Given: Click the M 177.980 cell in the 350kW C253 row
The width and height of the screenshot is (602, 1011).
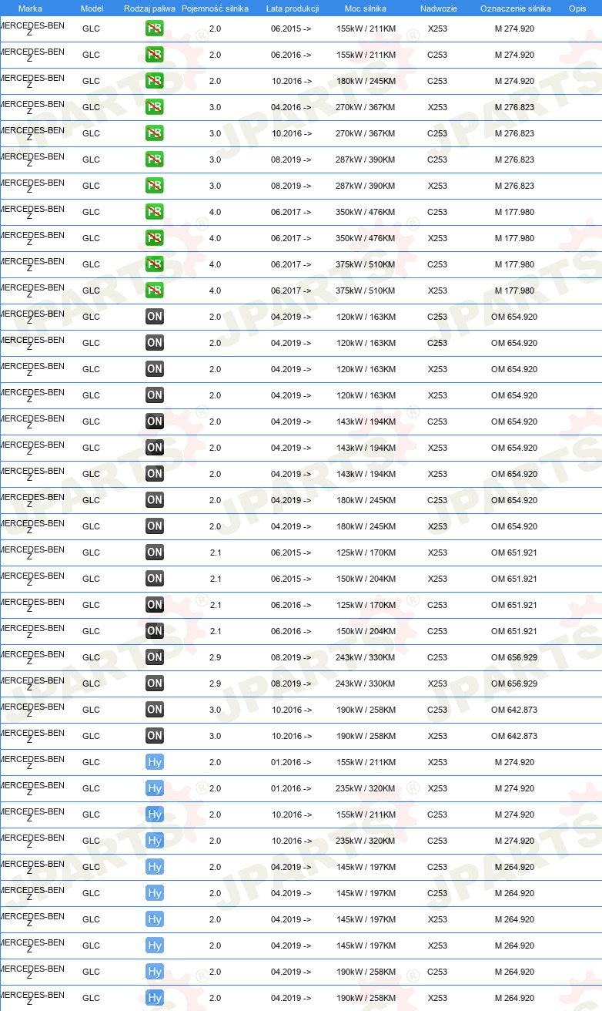Looking at the screenshot, I should (x=514, y=212).
